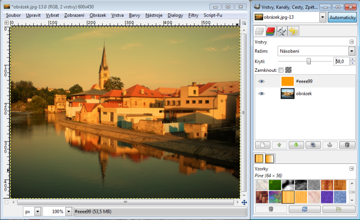The width and height of the screenshot is (360, 220).
Task: Select the purple pattern swatch
Action: 326,197
